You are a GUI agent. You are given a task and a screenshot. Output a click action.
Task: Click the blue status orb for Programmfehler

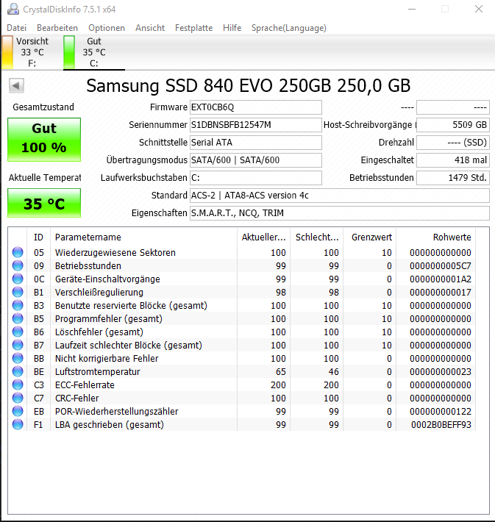click(x=18, y=318)
